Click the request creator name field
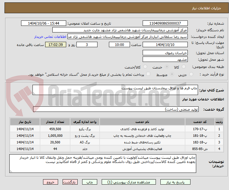Image resolution: width=229 pixels, height=190 pixels. click(x=128, y=37)
